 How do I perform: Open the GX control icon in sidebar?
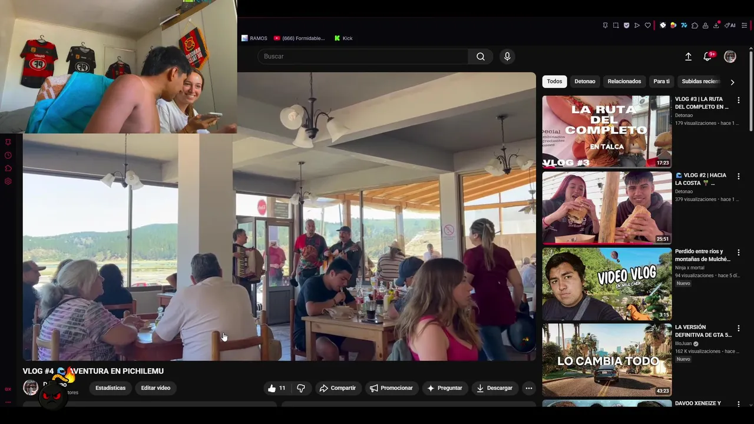[8, 389]
